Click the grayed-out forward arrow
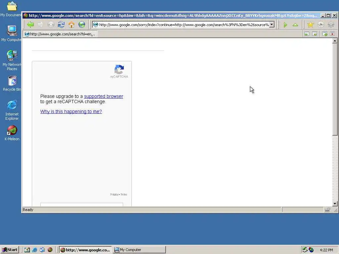Image resolution: width=339 pixels, height=254 pixels. click(x=41, y=24)
